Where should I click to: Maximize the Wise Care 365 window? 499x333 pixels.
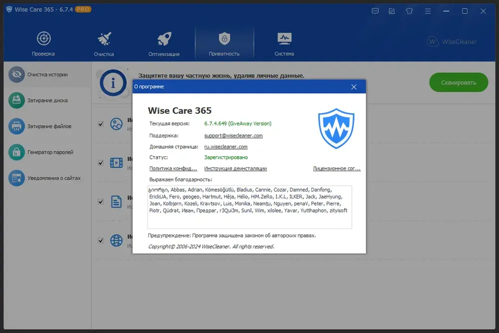tap(465, 11)
